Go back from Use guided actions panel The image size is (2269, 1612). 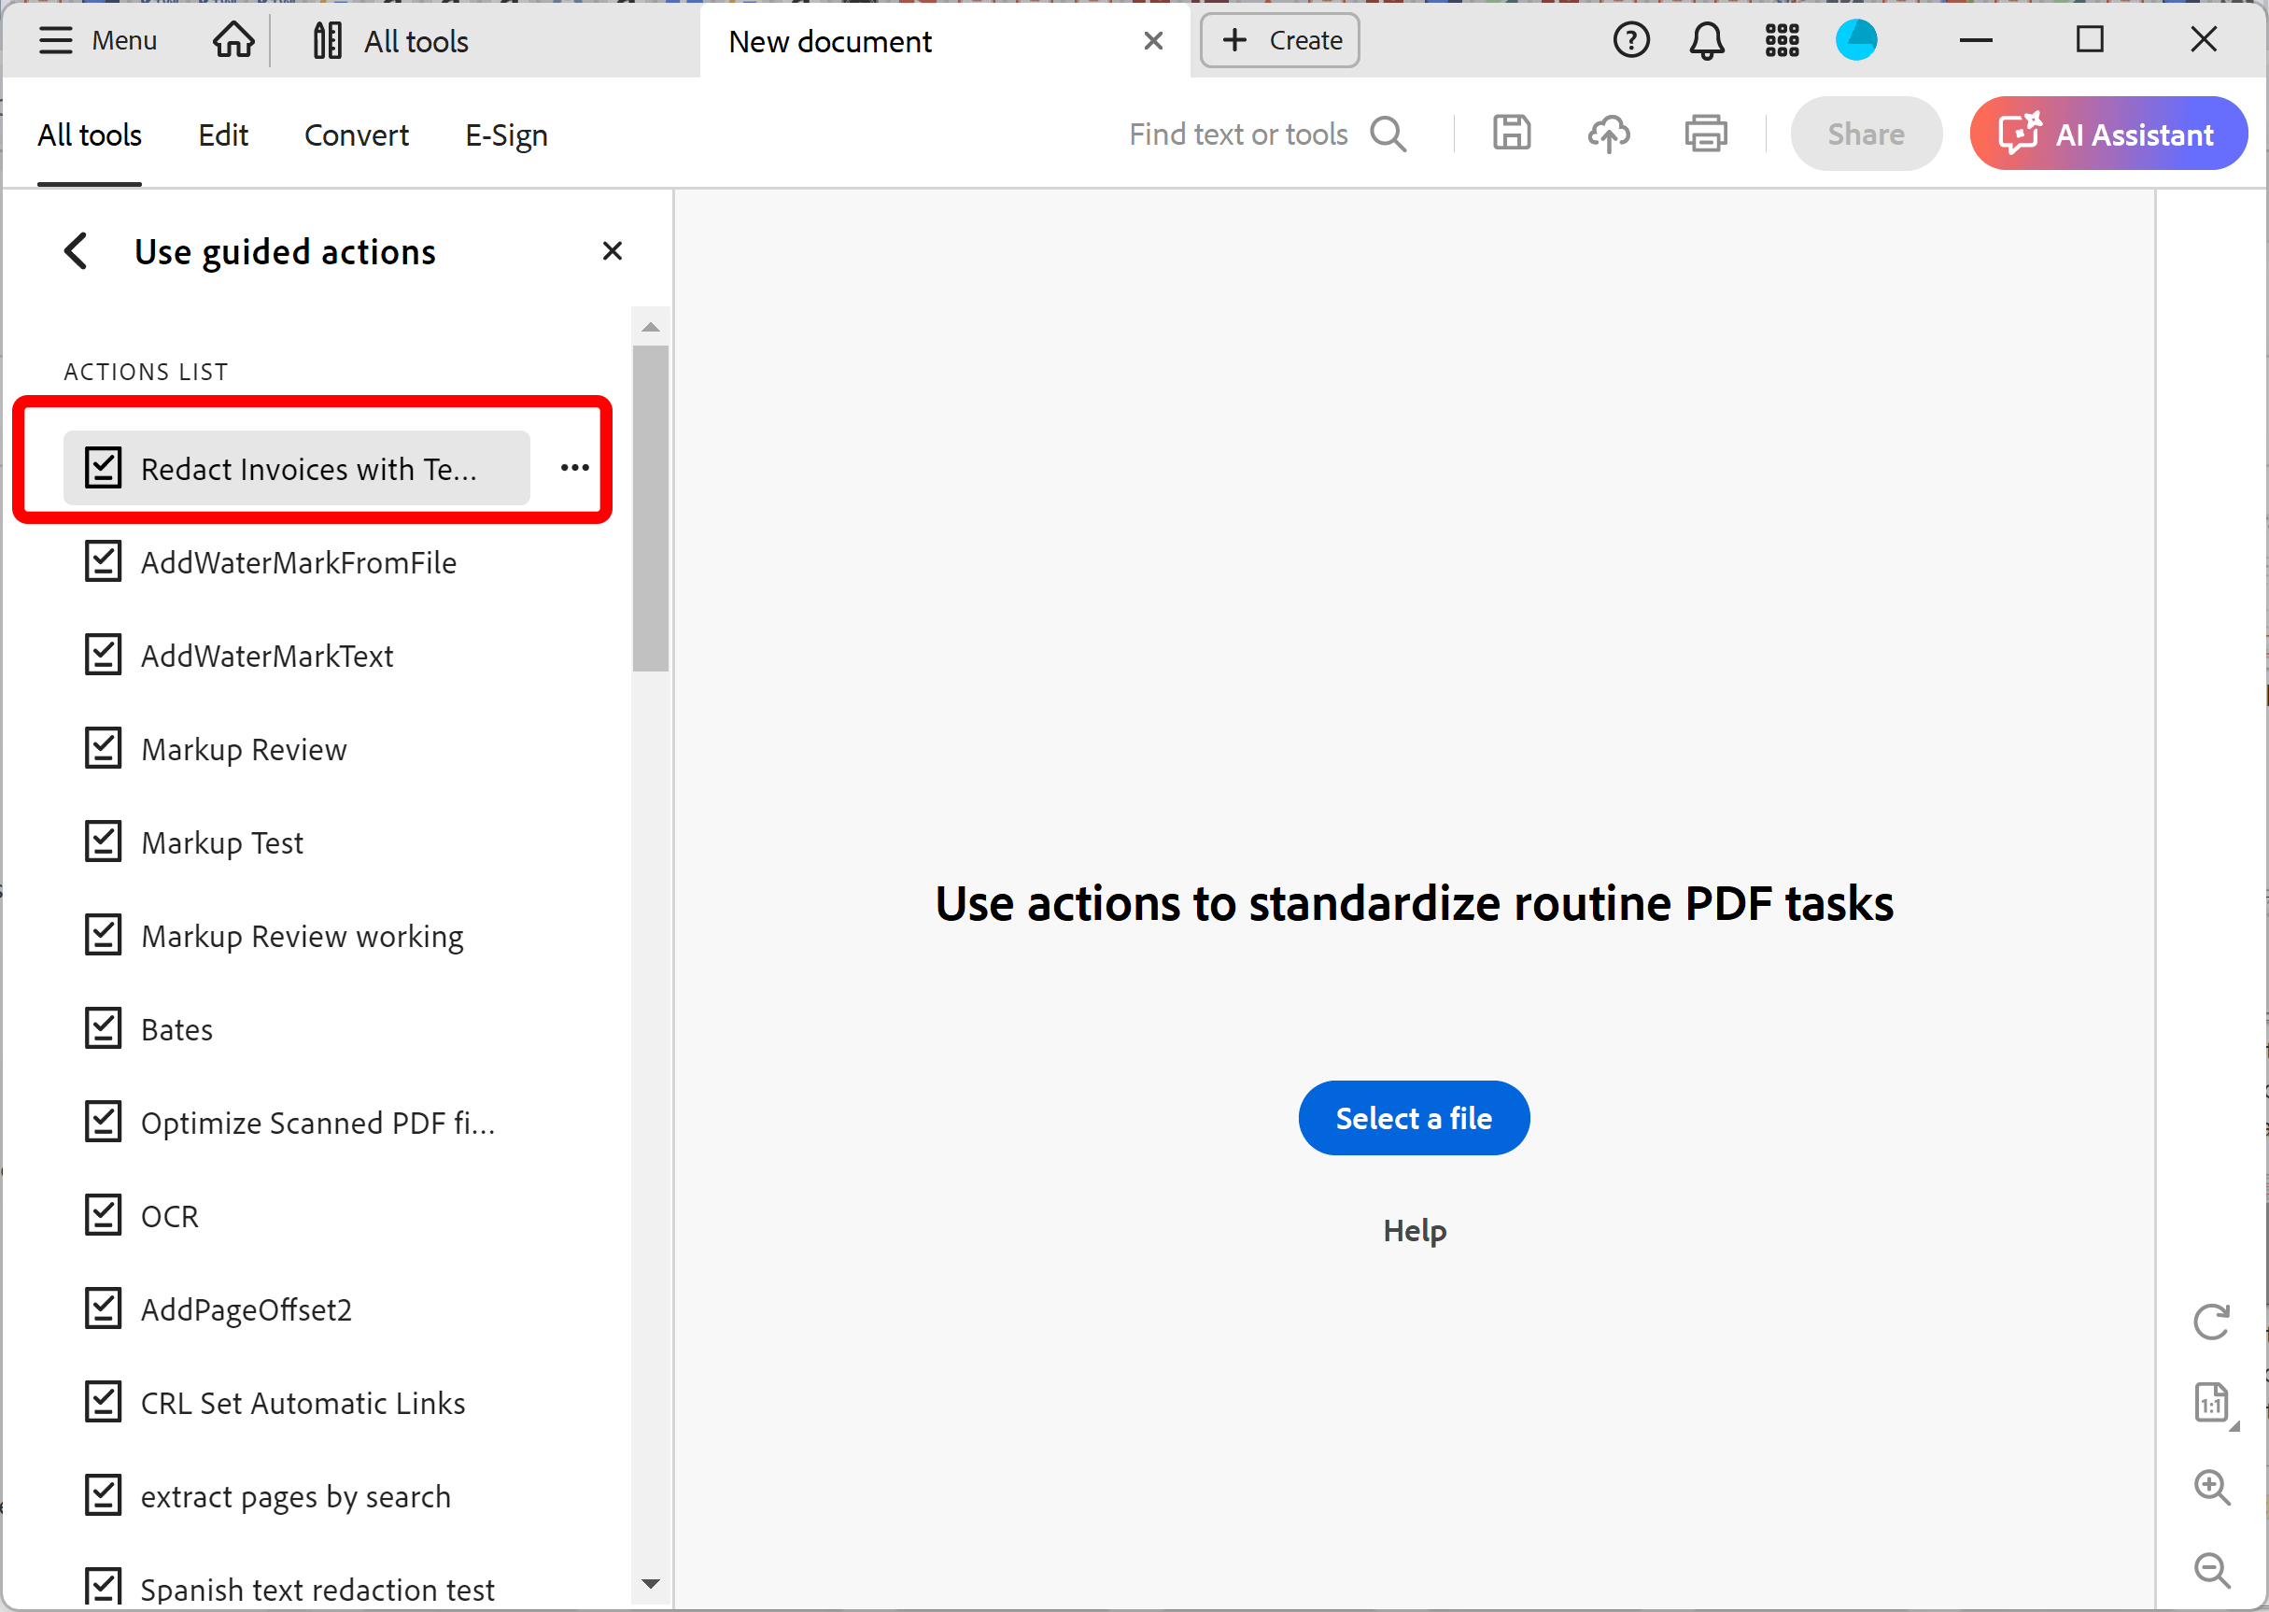(x=77, y=251)
